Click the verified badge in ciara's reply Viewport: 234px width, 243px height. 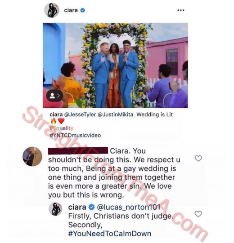pyautogui.click(x=91, y=207)
